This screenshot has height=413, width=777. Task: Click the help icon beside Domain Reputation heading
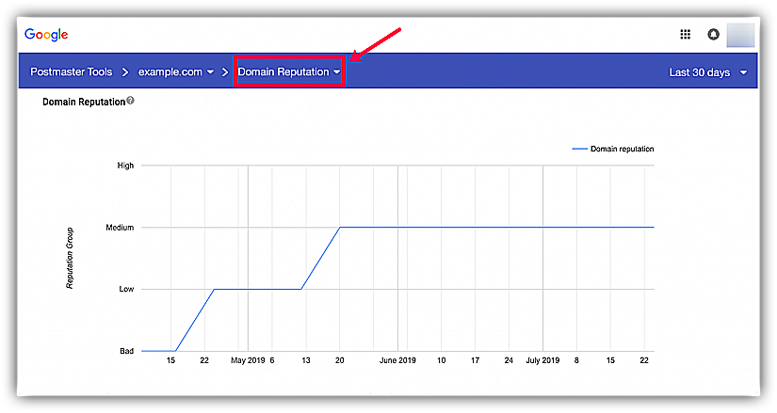130,101
